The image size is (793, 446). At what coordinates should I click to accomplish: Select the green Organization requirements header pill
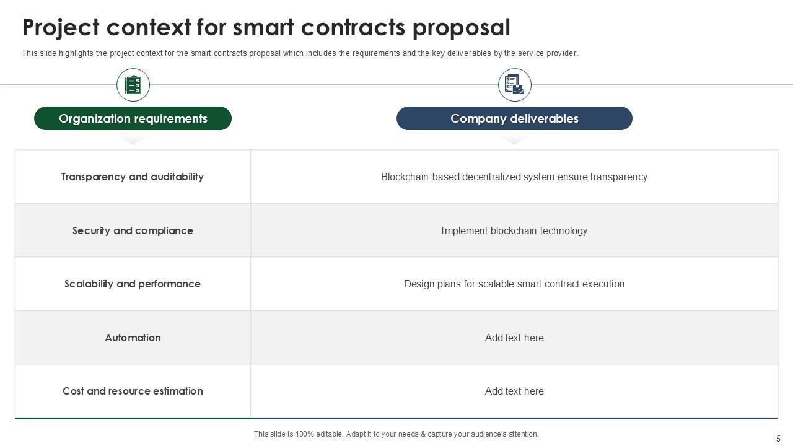pos(133,118)
